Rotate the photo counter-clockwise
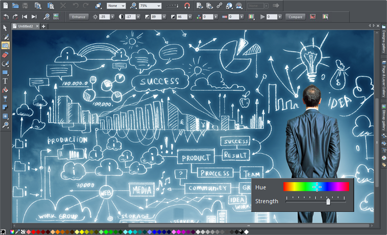The width and height of the screenshot is (387, 235). (x=6, y=17)
